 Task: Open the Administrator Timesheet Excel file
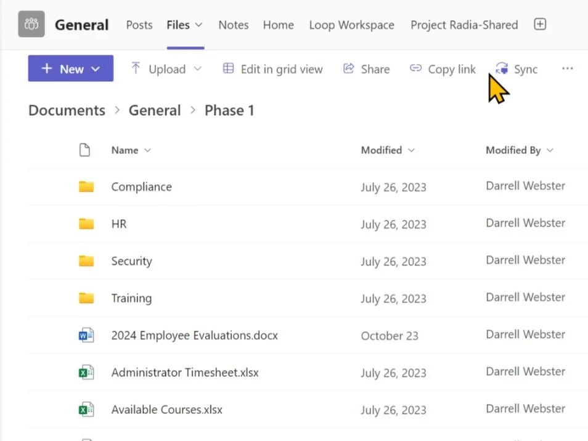click(x=184, y=372)
